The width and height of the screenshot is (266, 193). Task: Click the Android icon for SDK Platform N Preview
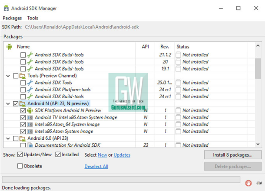click(x=30, y=111)
